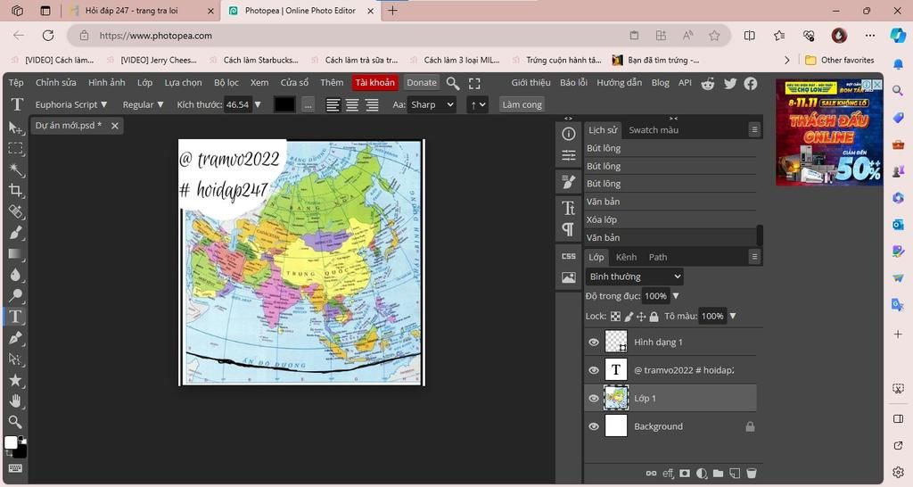Hide the Background layer with its eye icon
913x487 pixels.
pos(594,426)
